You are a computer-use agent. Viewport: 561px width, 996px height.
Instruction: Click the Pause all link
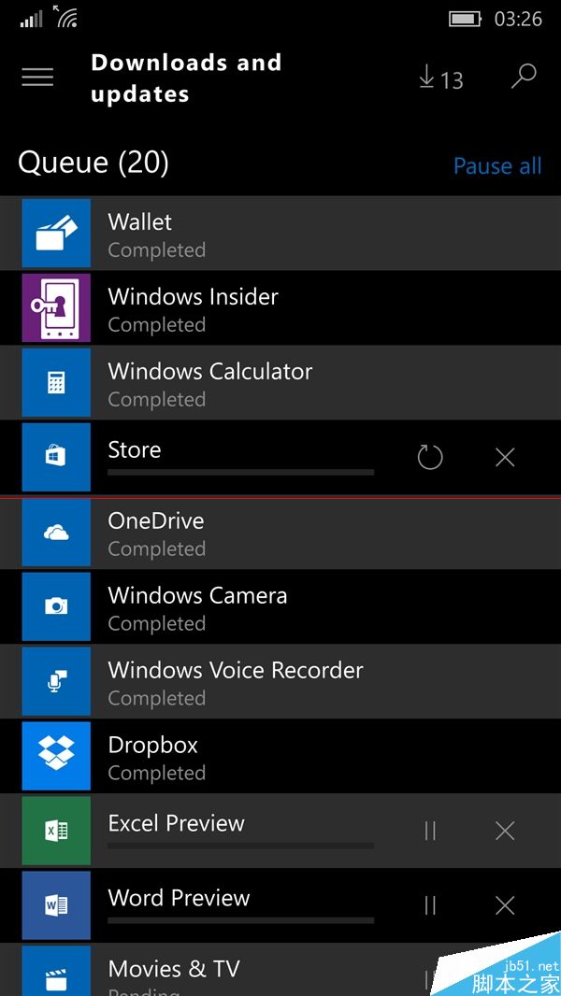pos(497,166)
